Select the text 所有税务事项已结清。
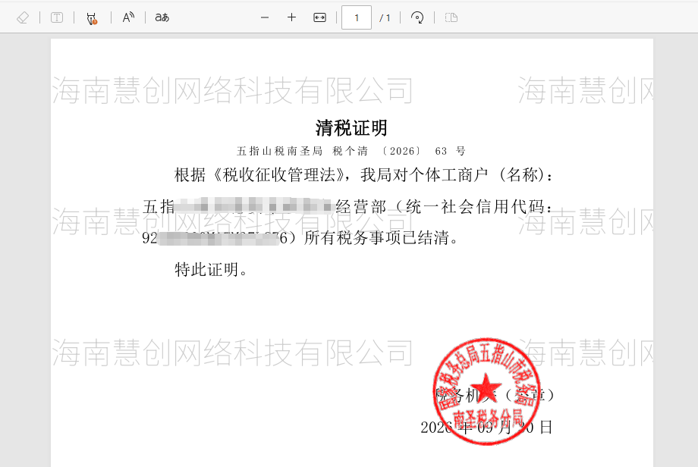Image resolution: width=698 pixels, height=467 pixels. tap(381, 238)
